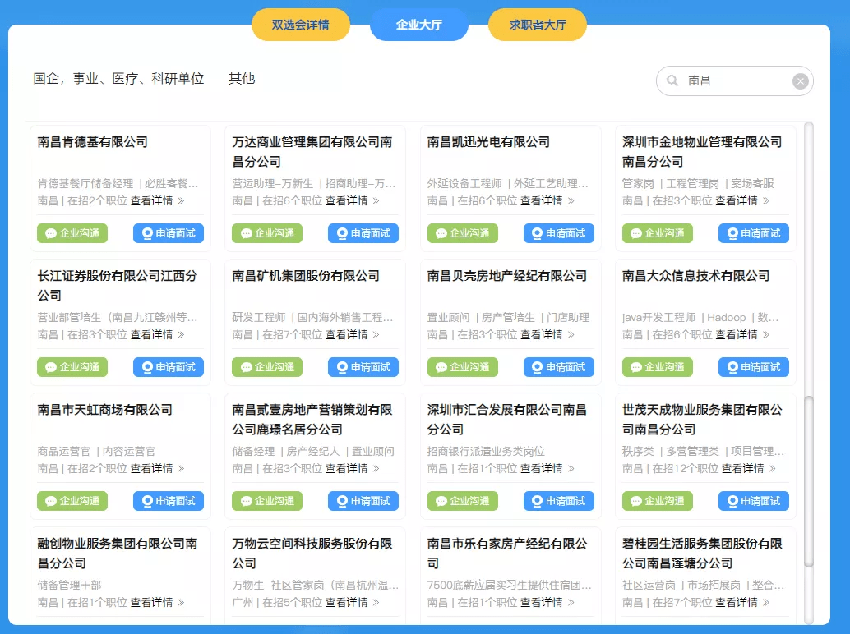Click the company list vertical scrollbar thumb
This screenshot has width=850, height=634.
coord(808,482)
